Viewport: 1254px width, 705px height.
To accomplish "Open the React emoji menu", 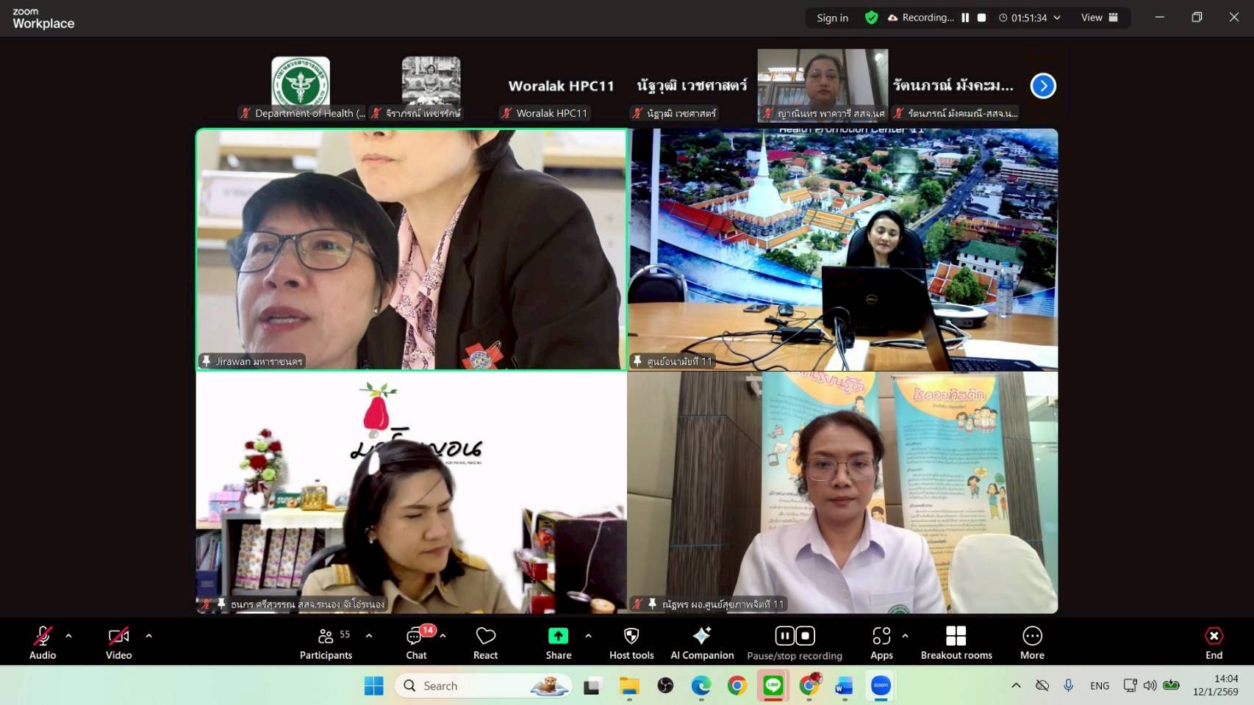I will pyautogui.click(x=485, y=643).
